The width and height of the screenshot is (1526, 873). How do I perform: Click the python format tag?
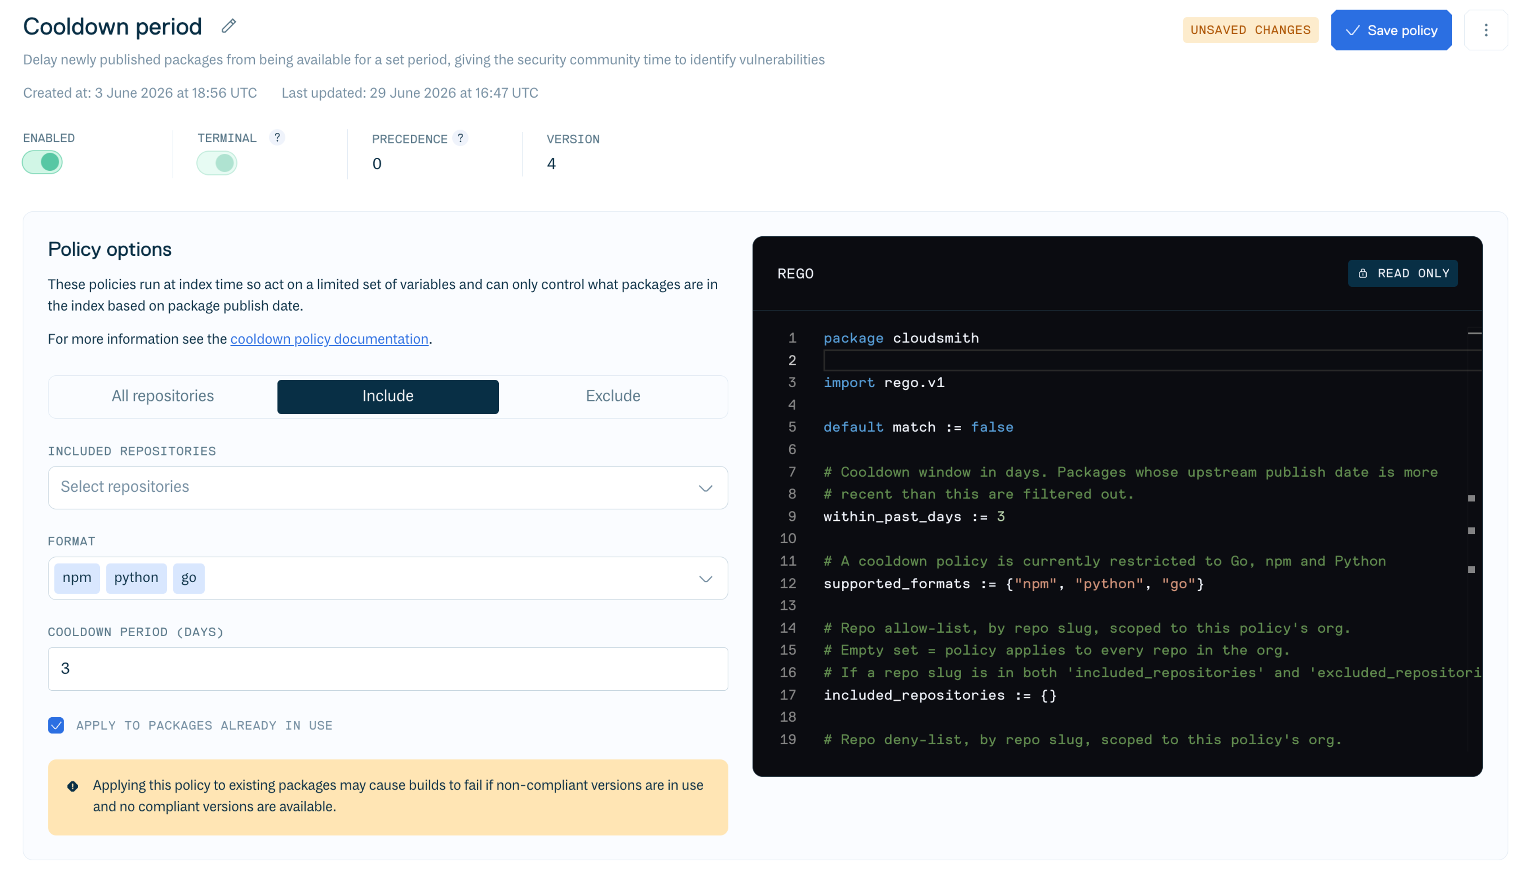click(136, 578)
